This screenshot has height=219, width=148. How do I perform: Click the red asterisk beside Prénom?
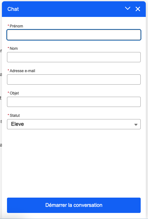8,26
